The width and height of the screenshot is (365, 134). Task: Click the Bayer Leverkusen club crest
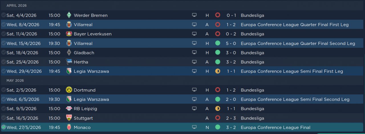tap(69, 34)
